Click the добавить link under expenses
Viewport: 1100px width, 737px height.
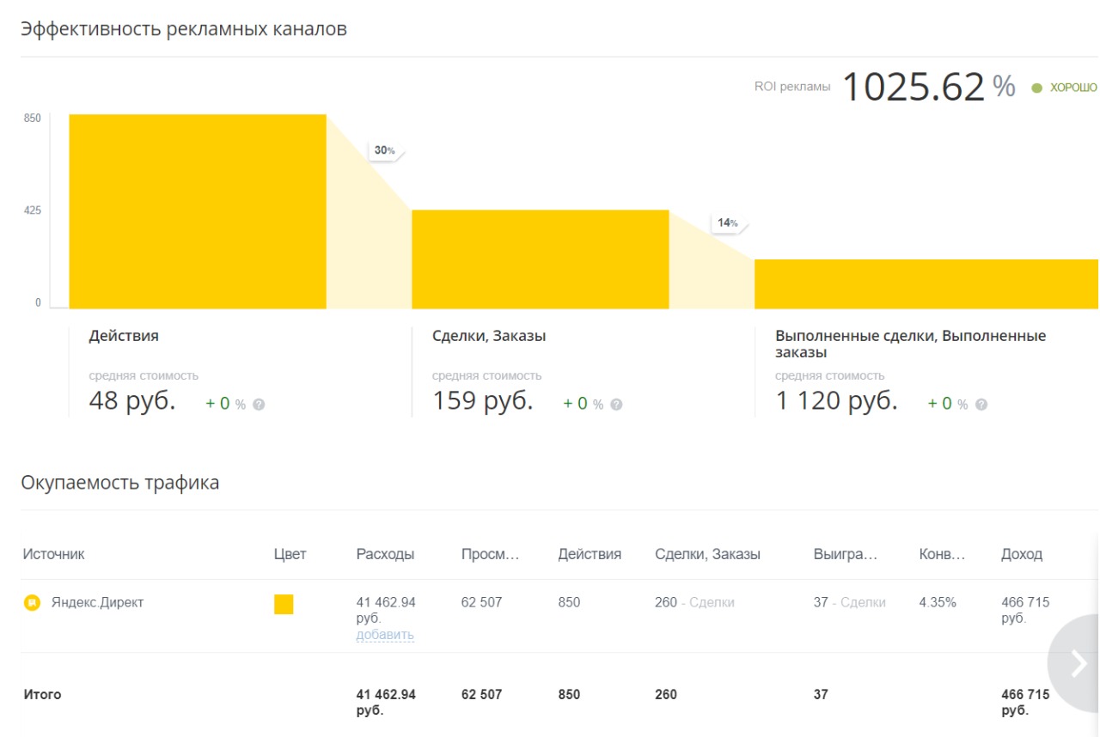pos(385,635)
